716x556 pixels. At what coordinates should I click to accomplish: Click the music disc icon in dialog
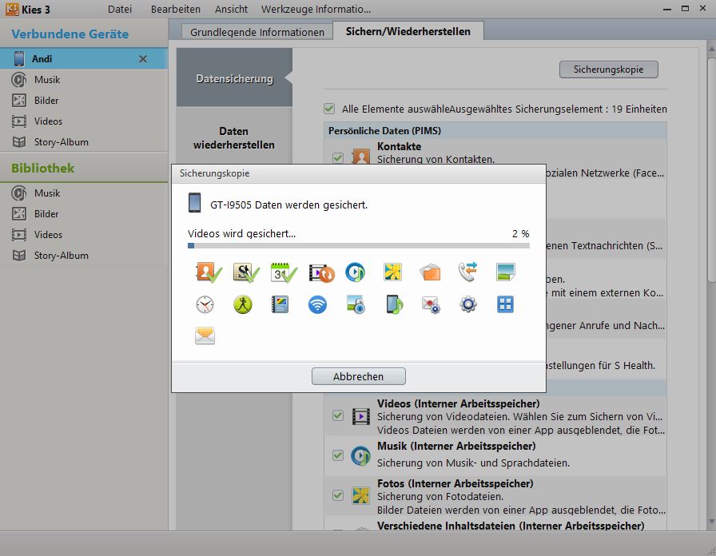[x=356, y=272]
